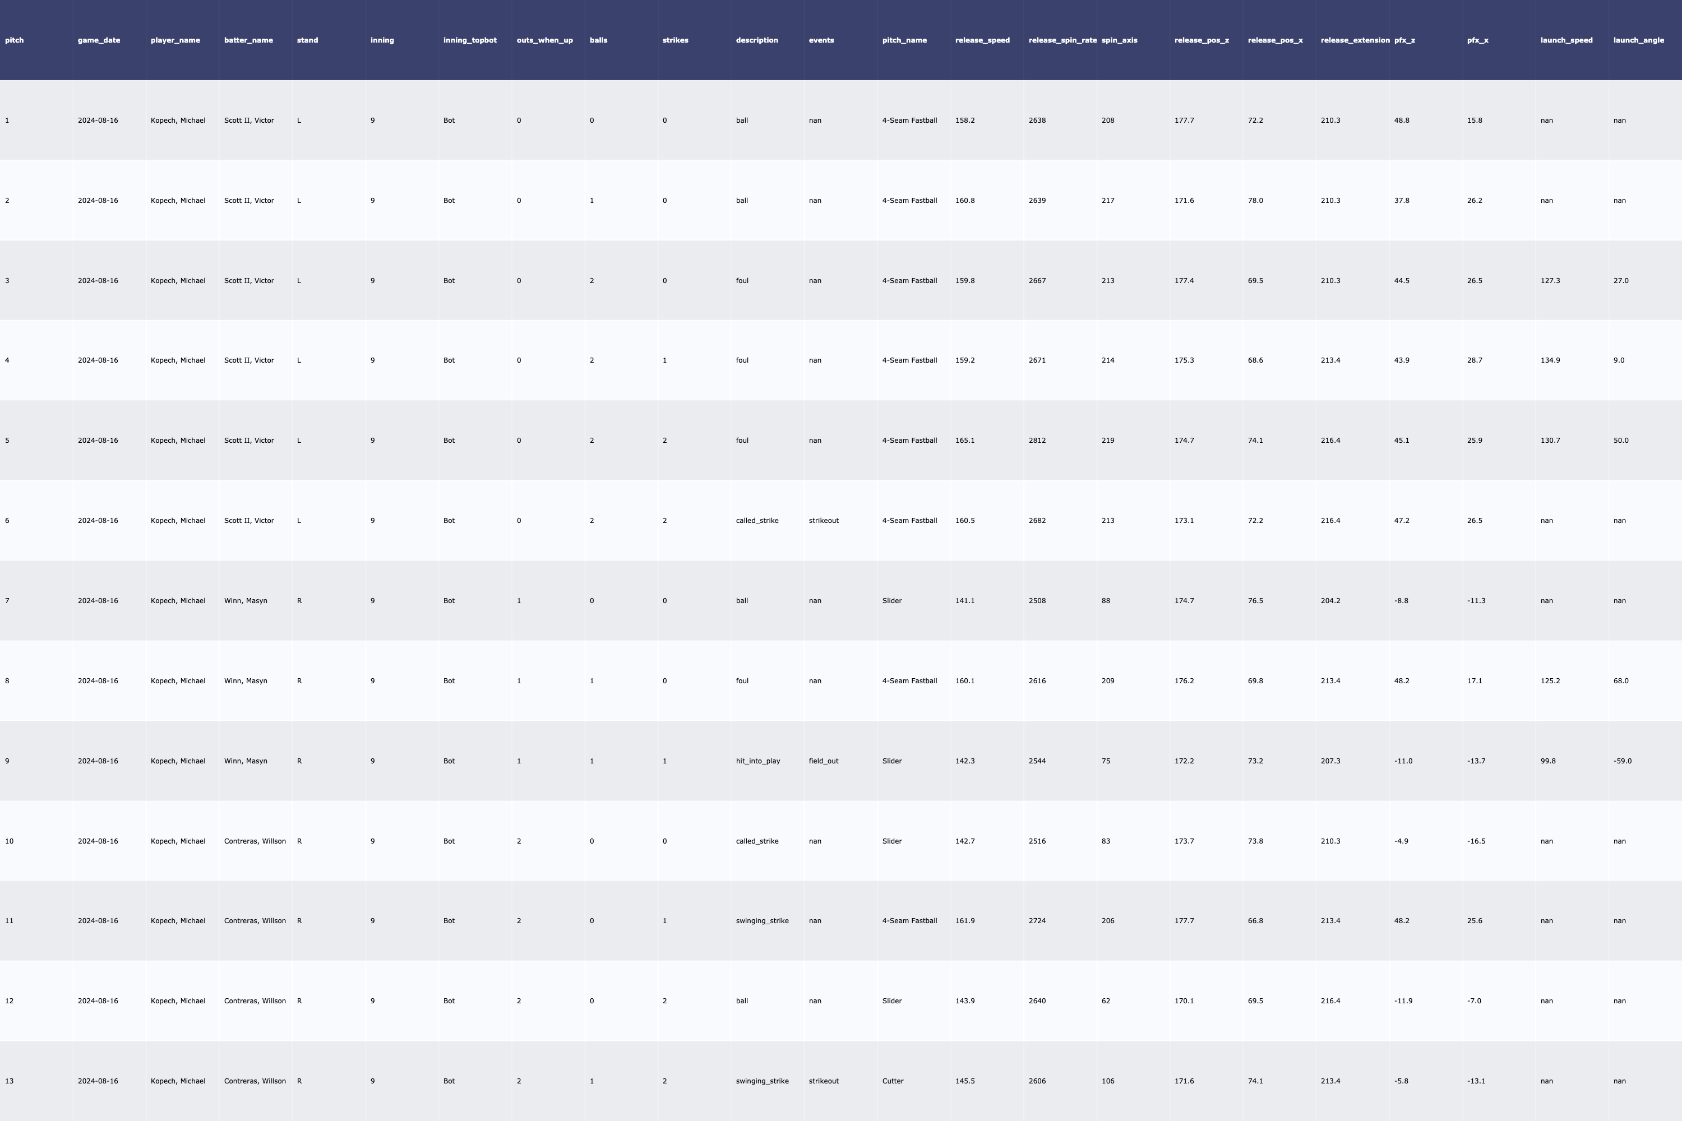This screenshot has height=1121, width=1682.
Task: Select the hit_into_play description cell
Action: click(757, 761)
